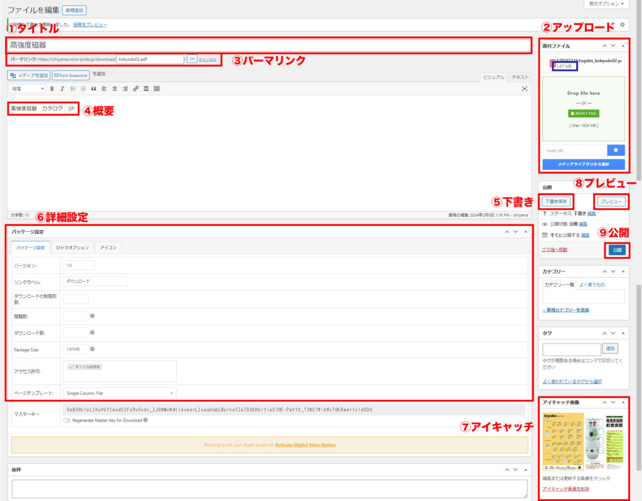Toggle Regenerate Master Key for Download
Screen dimensions: 642x501
click(67, 420)
